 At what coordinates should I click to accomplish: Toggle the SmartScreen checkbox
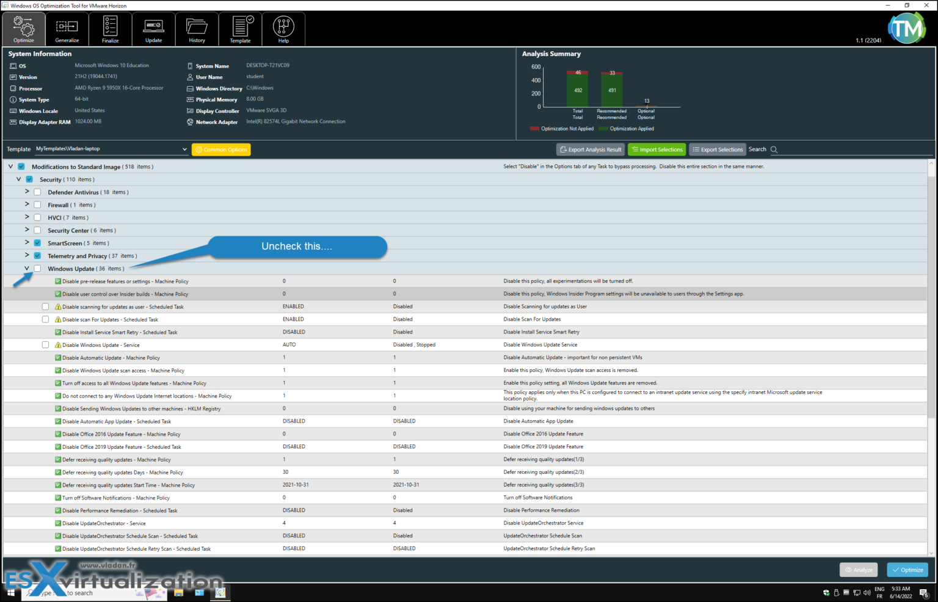(37, 242)
